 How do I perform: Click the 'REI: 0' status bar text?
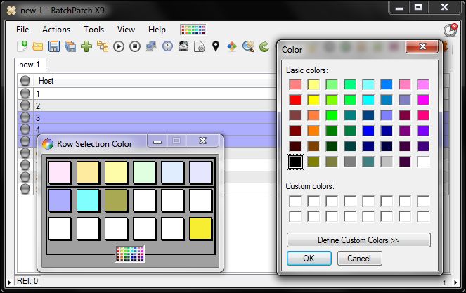(x=27, y=281)
